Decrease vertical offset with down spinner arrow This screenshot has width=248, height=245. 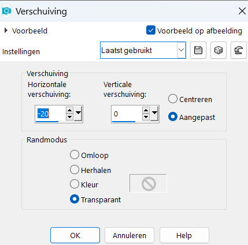point(146,117)
